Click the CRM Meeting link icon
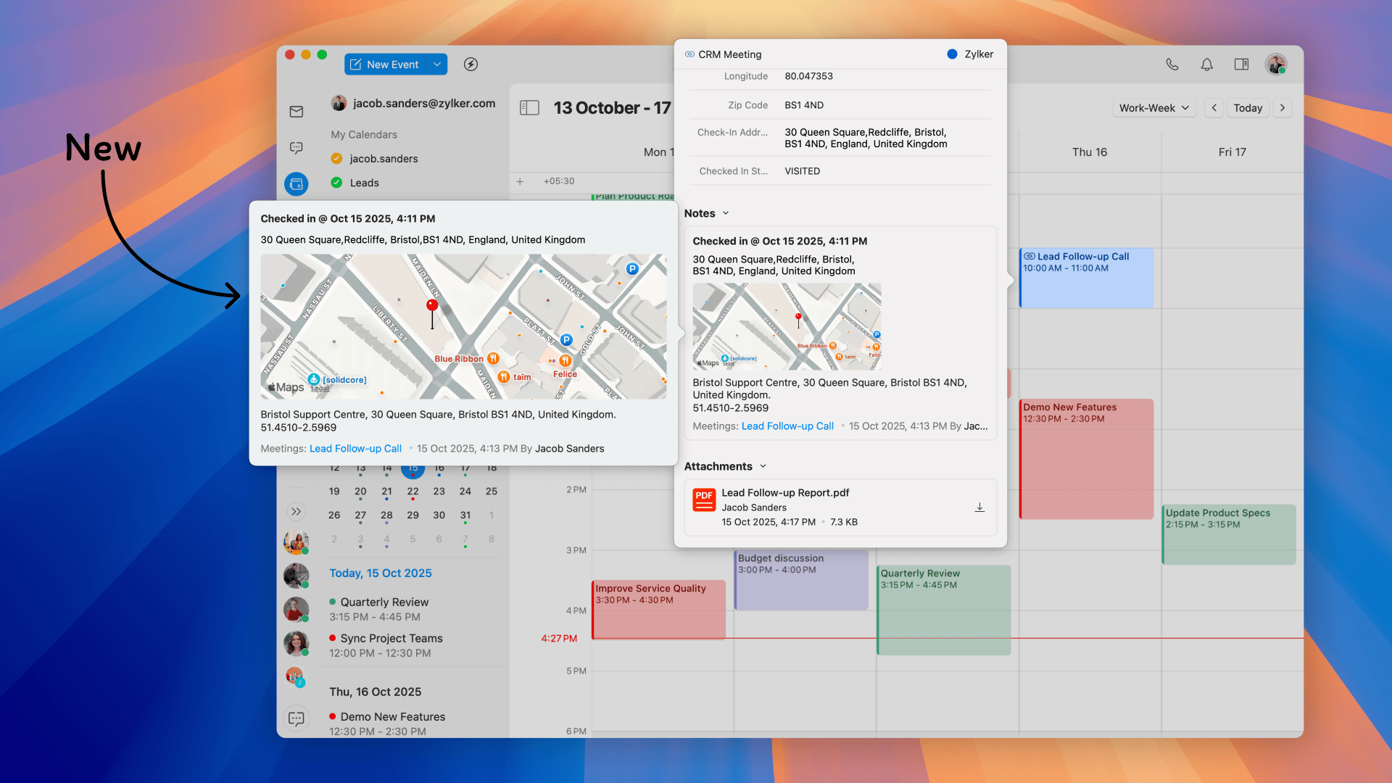 689,54
